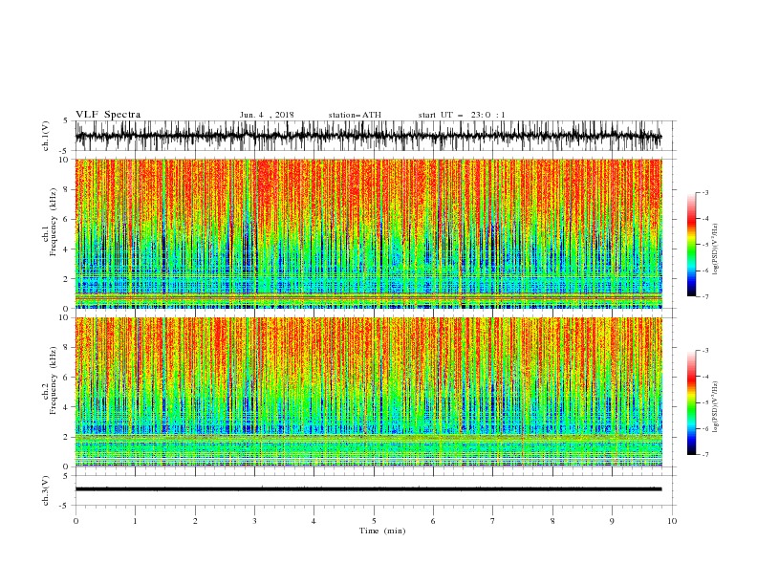Click the time-axis tick label "7"
Viewport: 757px width, 585px height.
(x=493, y=521)
